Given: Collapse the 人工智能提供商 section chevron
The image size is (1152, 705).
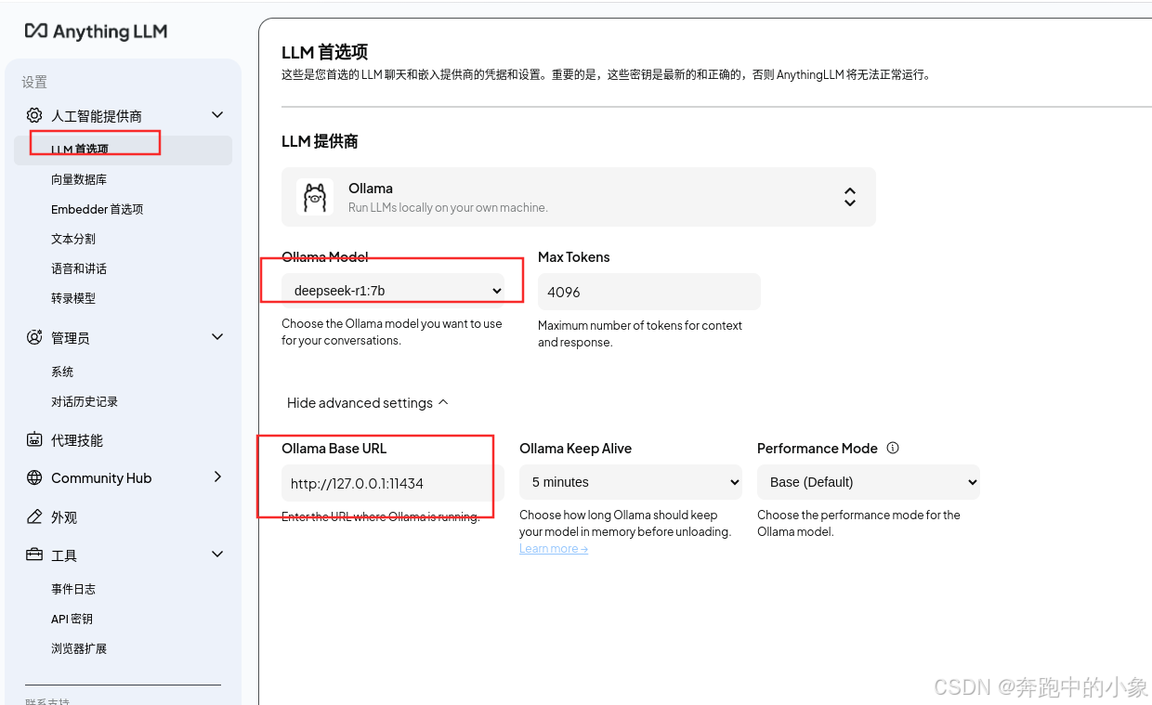Looking at the screenshot, I should (x=217, y=115).
